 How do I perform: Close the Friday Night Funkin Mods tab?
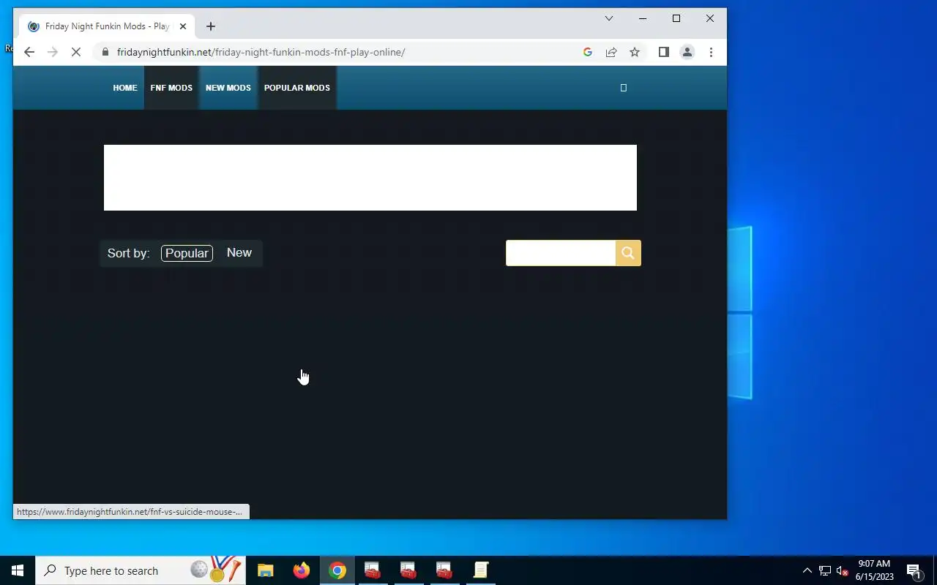click(x=183, y=26)
